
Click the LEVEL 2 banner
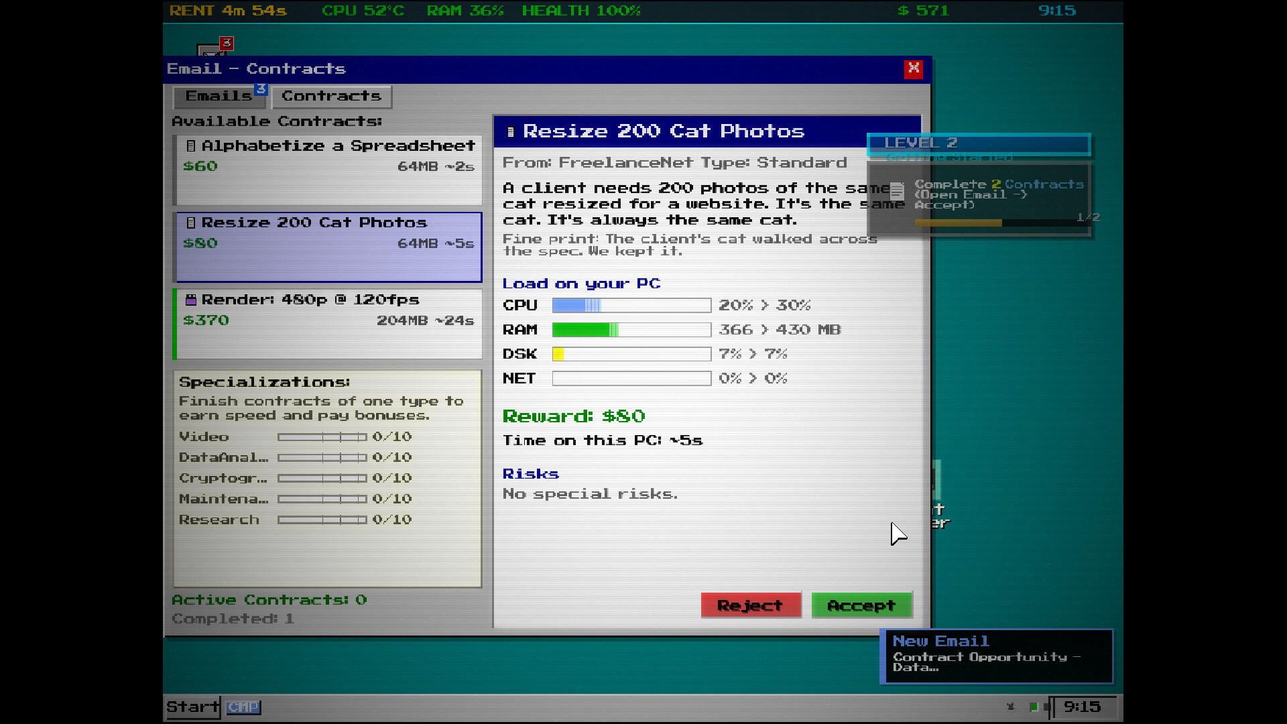coord(979,143)
